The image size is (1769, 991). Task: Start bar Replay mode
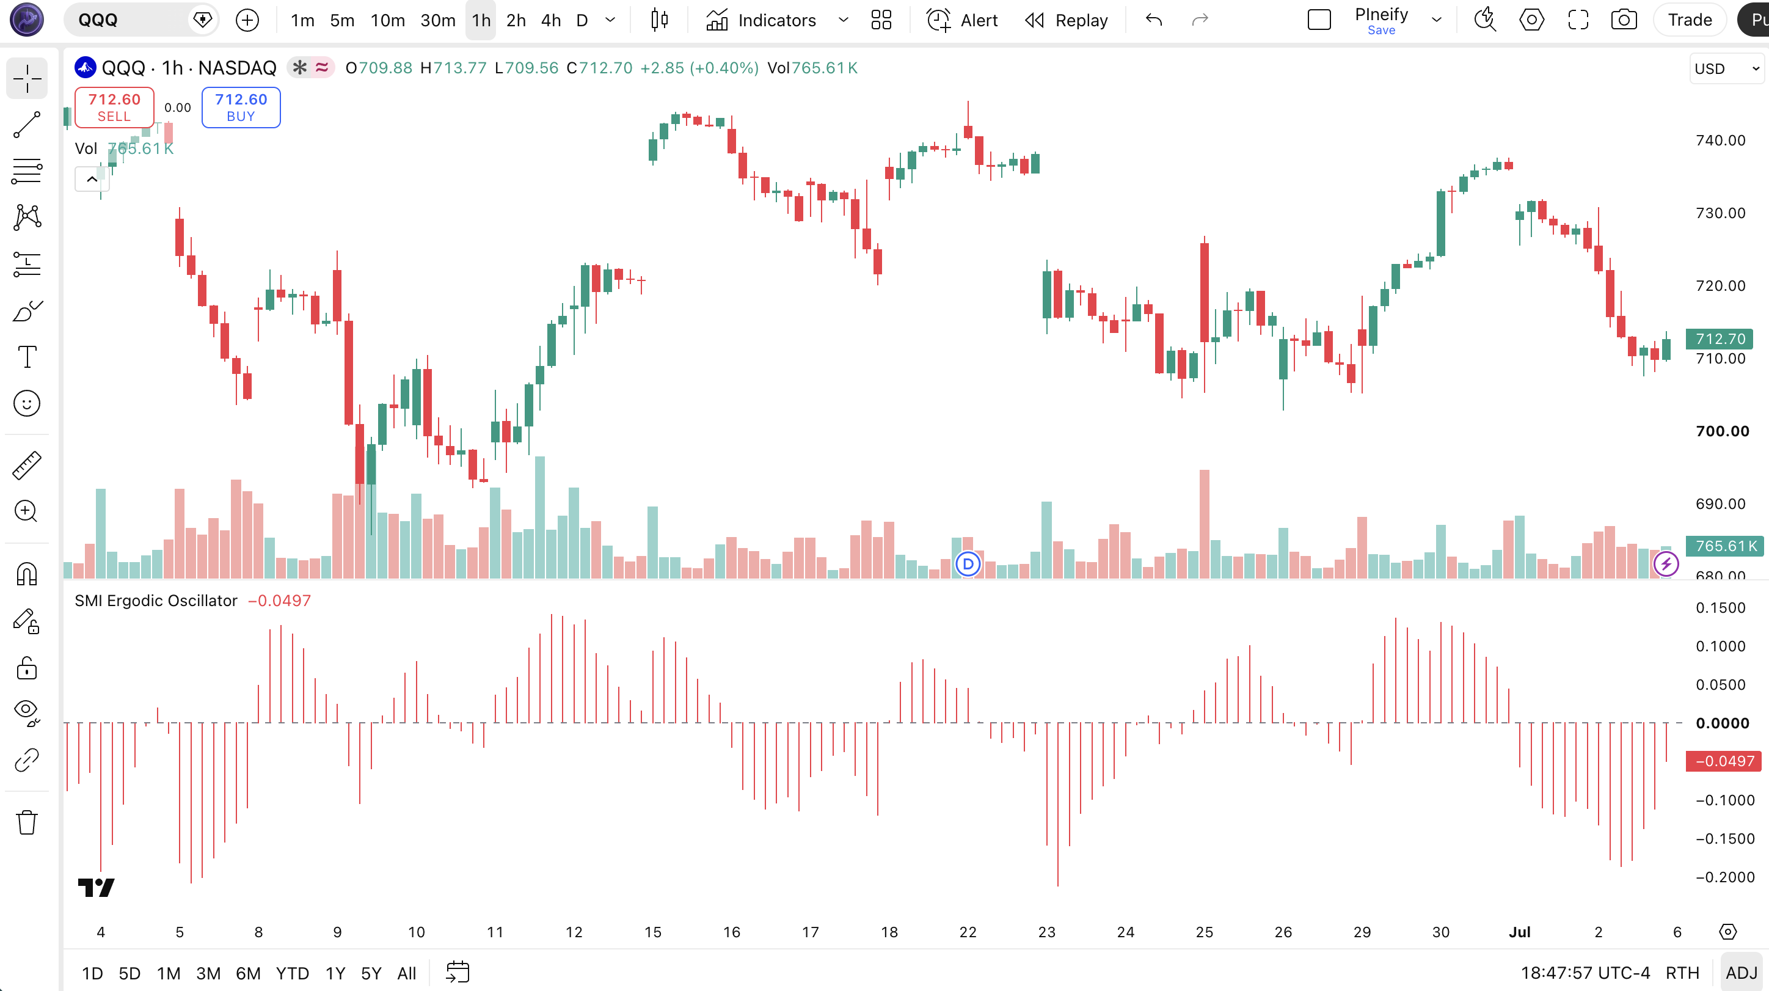pyautogui.click(x=1066, y=20)
